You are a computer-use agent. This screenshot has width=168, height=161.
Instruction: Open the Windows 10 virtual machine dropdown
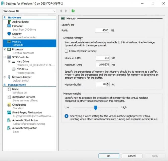pyautogui.click(x=29, y=11)
